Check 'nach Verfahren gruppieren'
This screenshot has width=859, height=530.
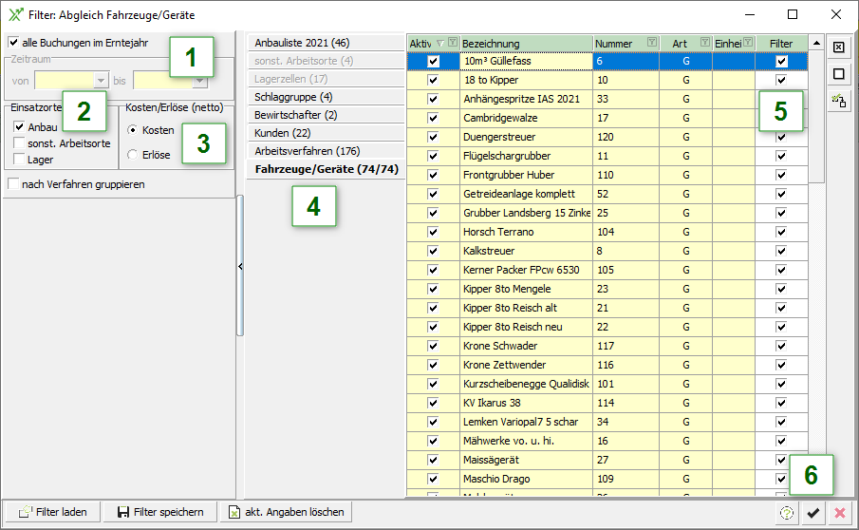point(13,184)
